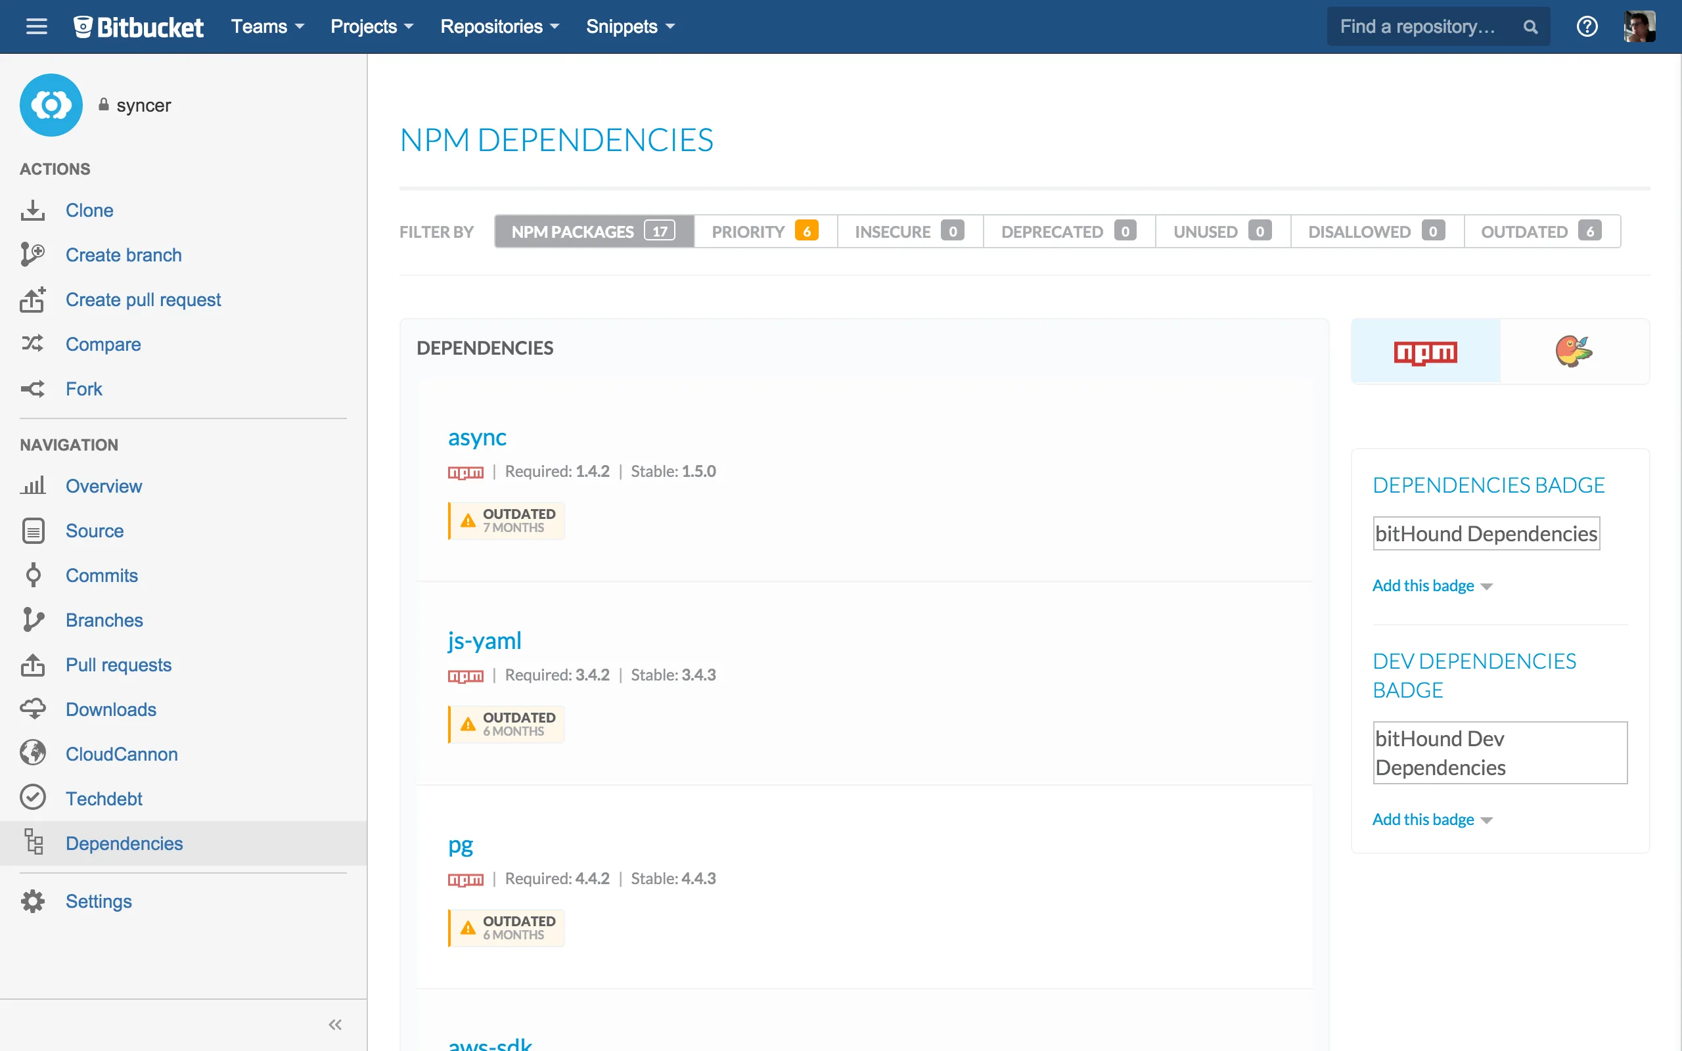
Task: Click the Overview bar chart icon
Action: (33, 485)
